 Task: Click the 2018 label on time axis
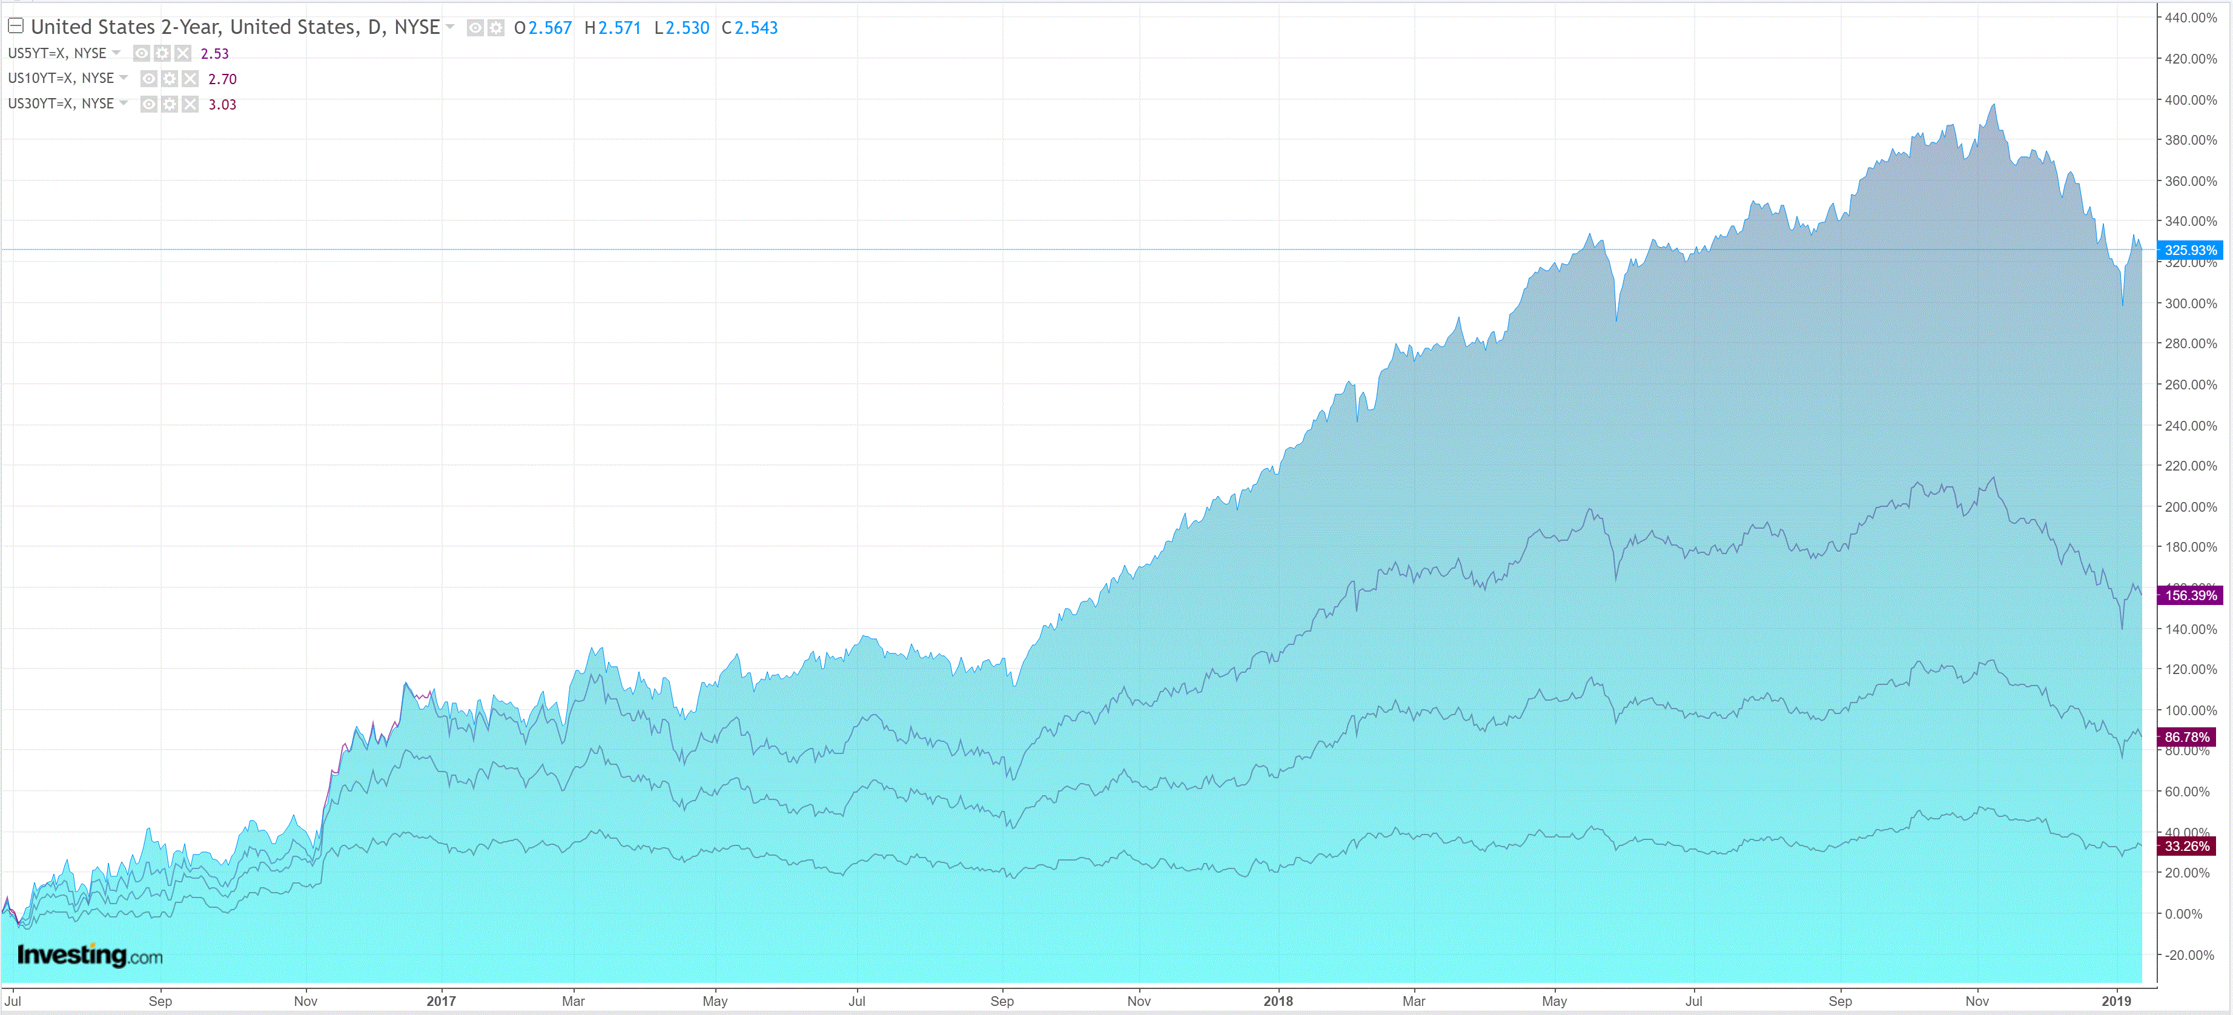tap(1278, 1001)
